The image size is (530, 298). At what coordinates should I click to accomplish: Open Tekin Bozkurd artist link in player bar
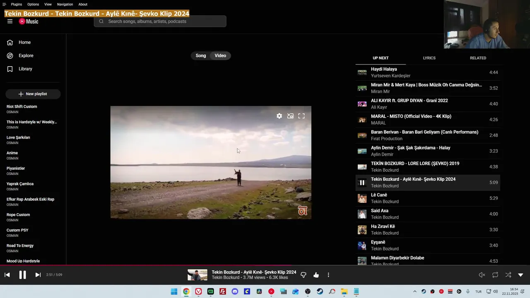(x=225, y=277)
